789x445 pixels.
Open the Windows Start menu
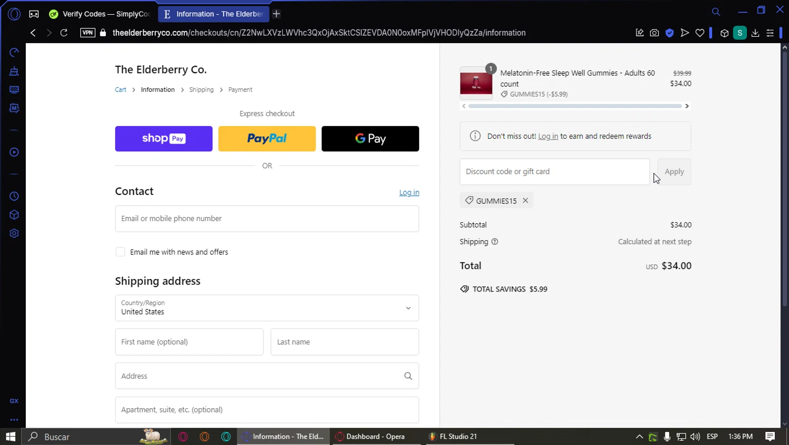[11, 437]
